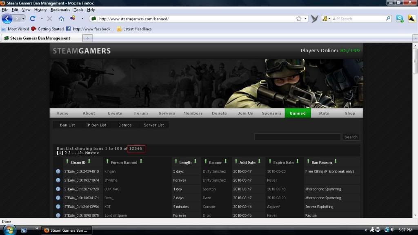Viewport: 418px width, 235px height.
Task: Click the page vertical scrollbar thumb
Action: pos(415,61)
